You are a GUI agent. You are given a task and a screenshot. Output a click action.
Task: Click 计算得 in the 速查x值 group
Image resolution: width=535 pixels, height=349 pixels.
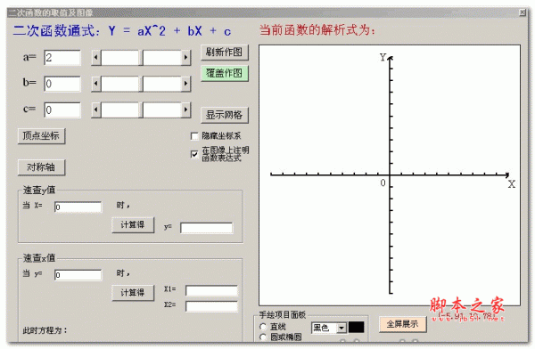(x=133, y=292)
